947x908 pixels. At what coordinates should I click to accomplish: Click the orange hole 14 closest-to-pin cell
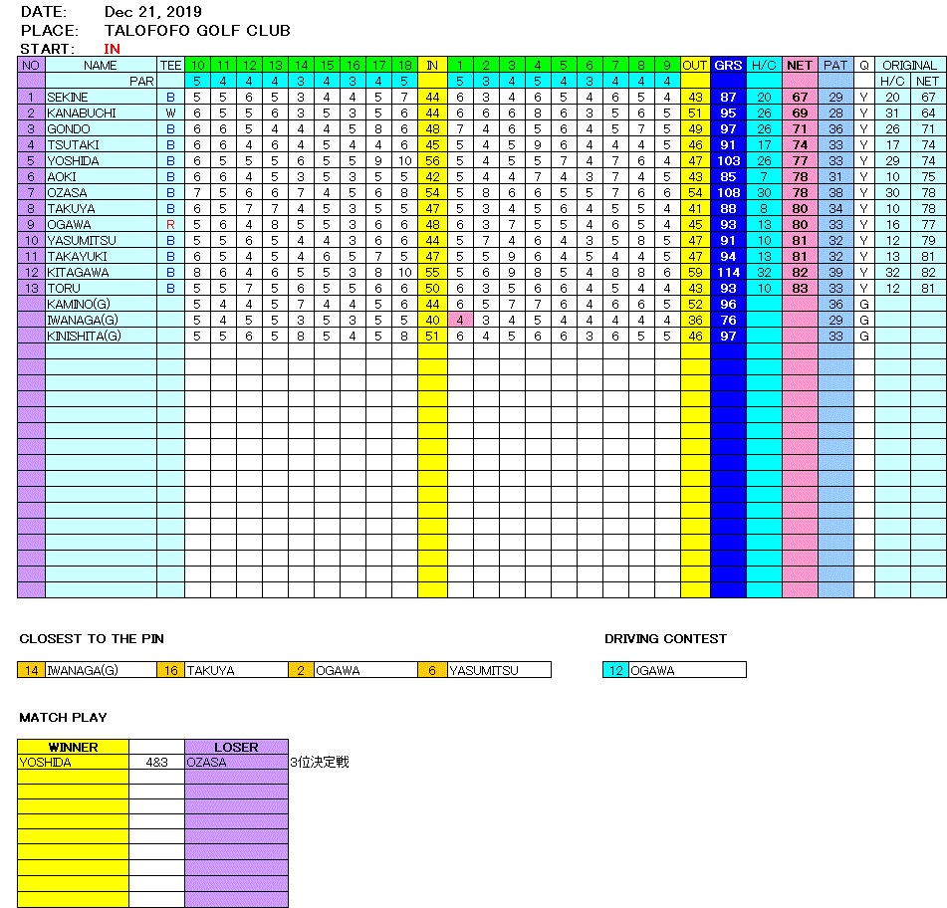[31, 670]
